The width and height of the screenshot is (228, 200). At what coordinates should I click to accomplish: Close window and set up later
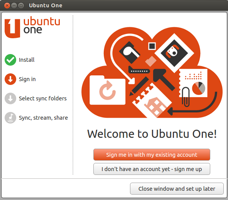point(177,189)
